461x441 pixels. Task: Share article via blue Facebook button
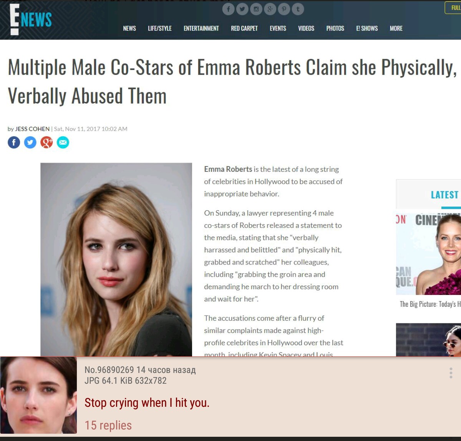coord(14,143)
